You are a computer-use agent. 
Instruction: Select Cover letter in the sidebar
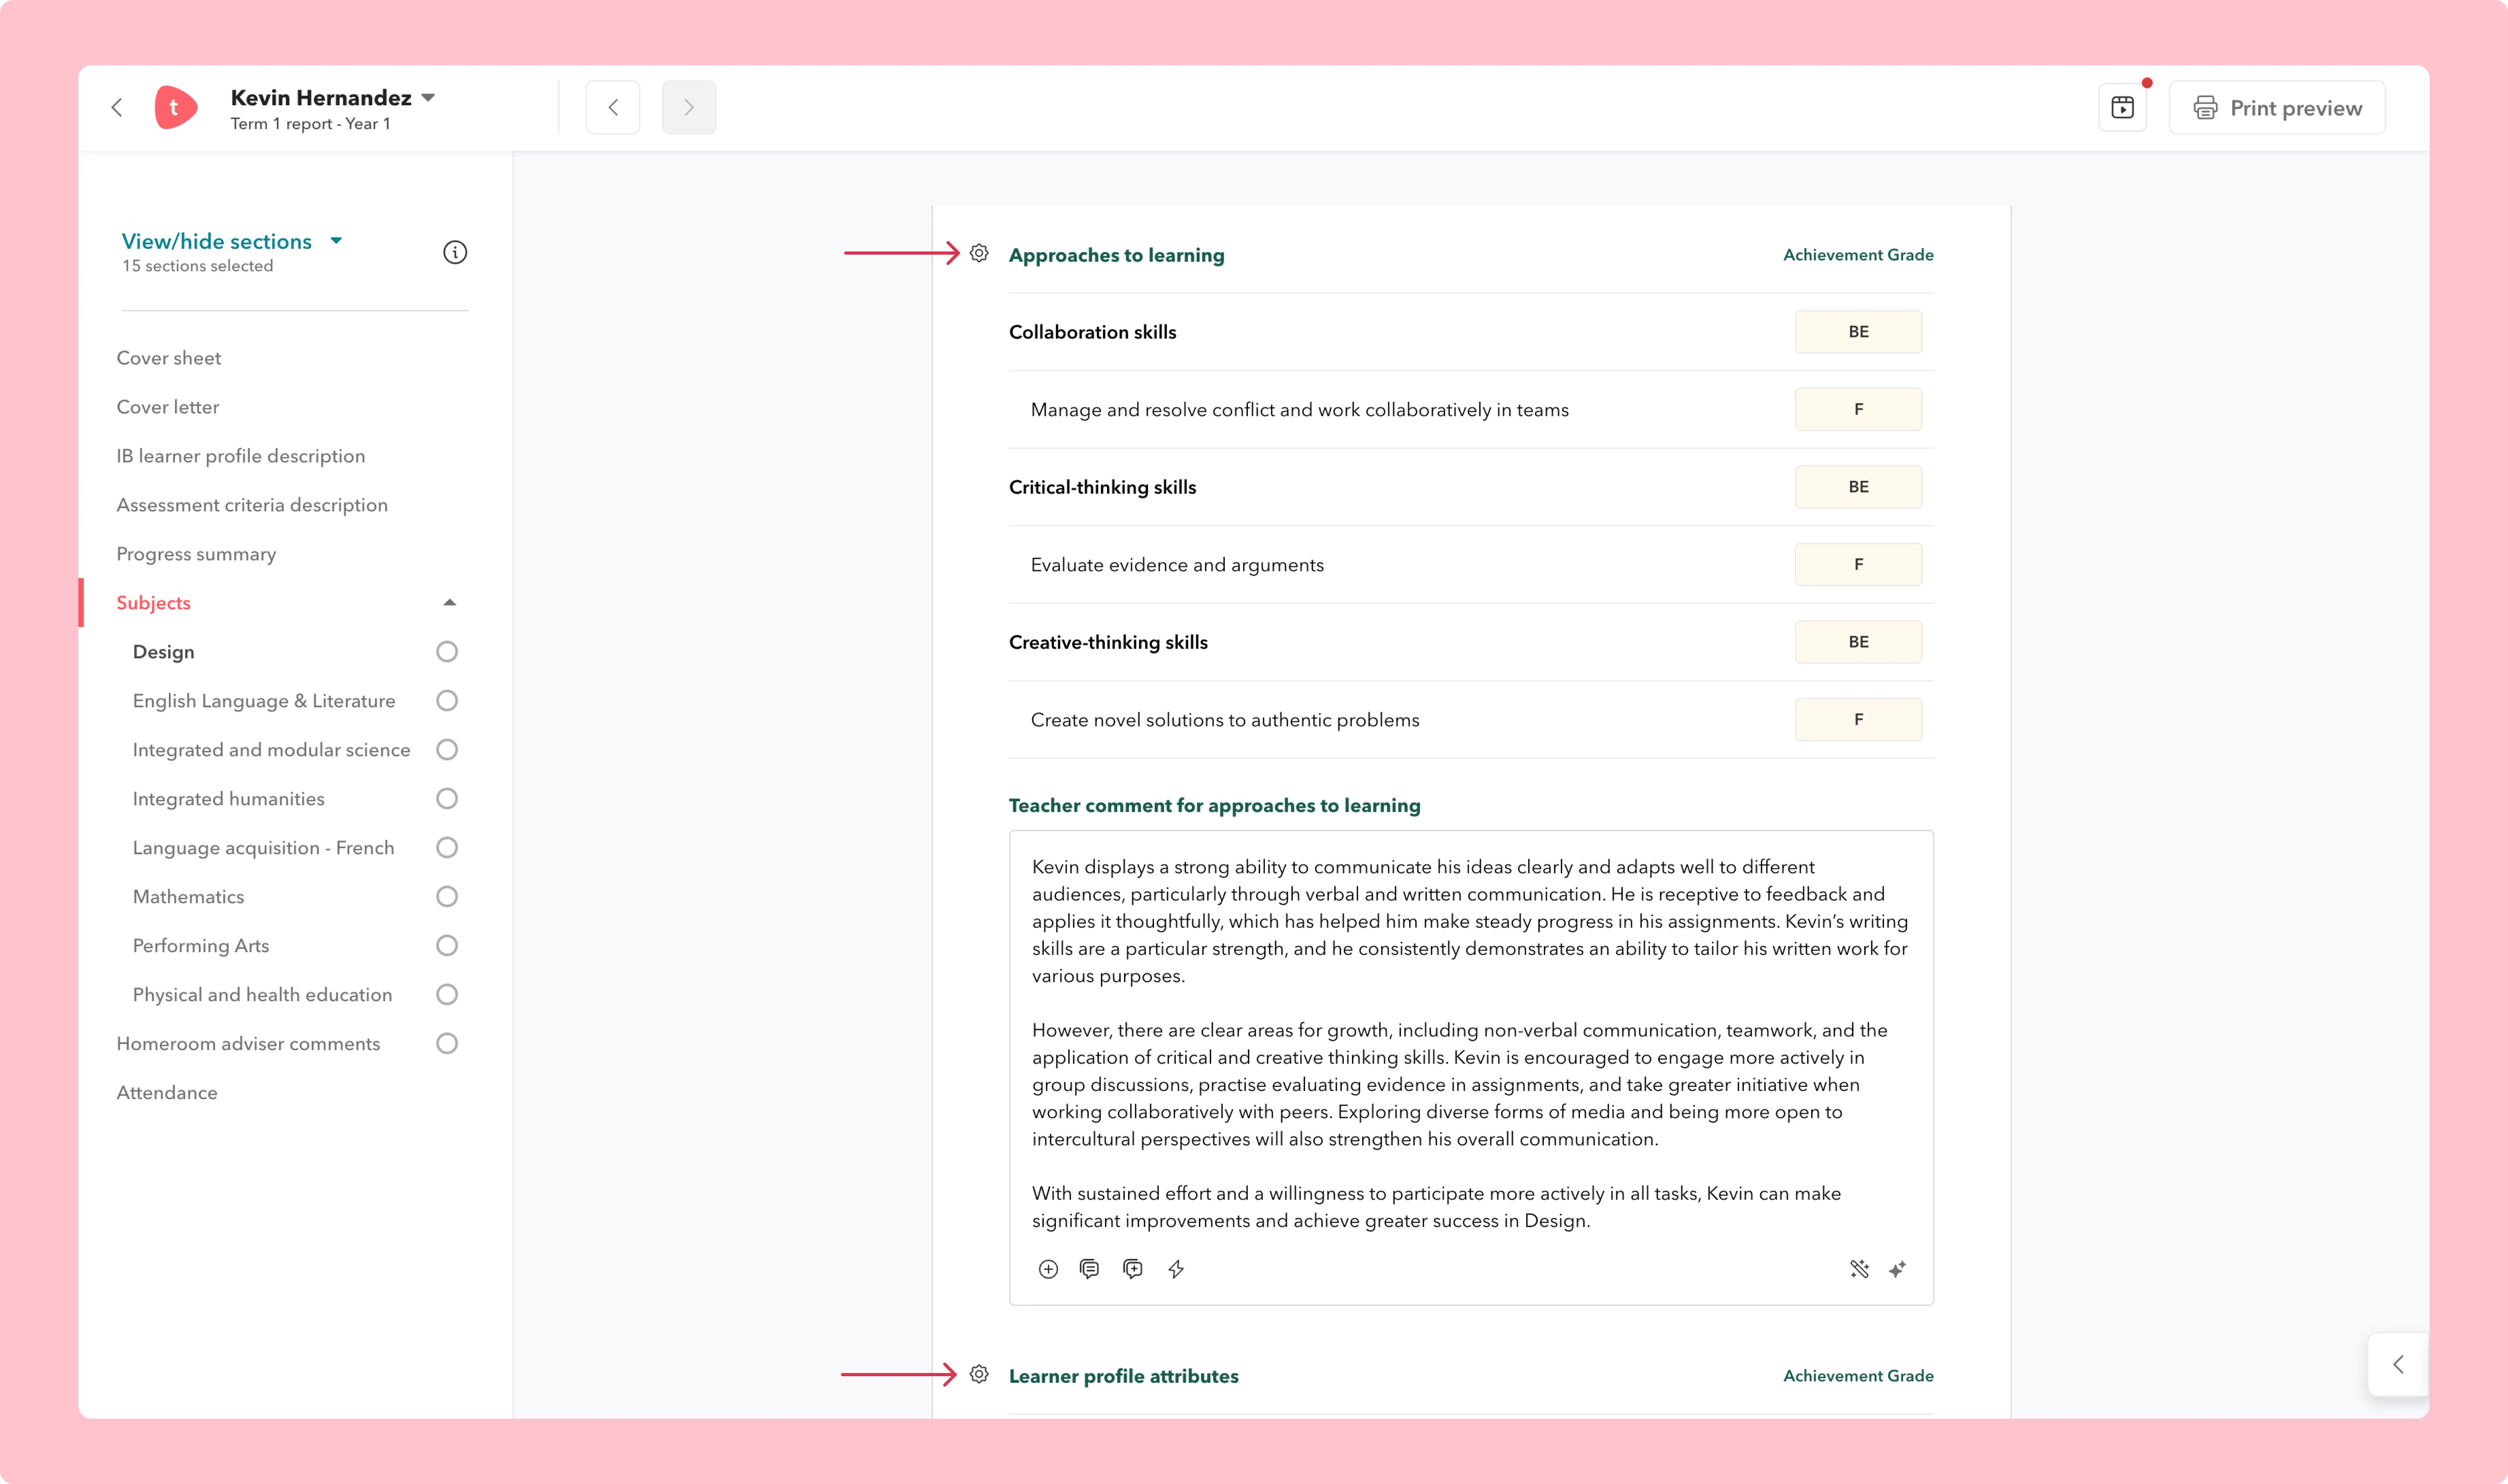(168, 407)
